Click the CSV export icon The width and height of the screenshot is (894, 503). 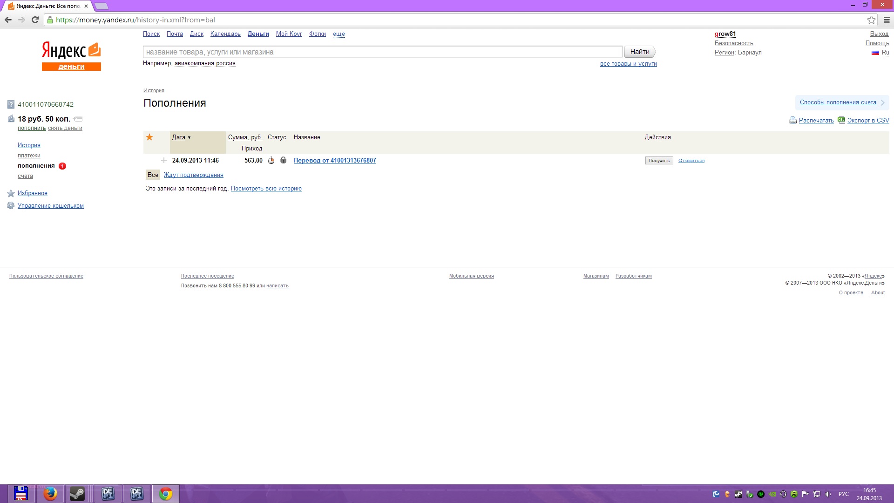coord(841,120)
